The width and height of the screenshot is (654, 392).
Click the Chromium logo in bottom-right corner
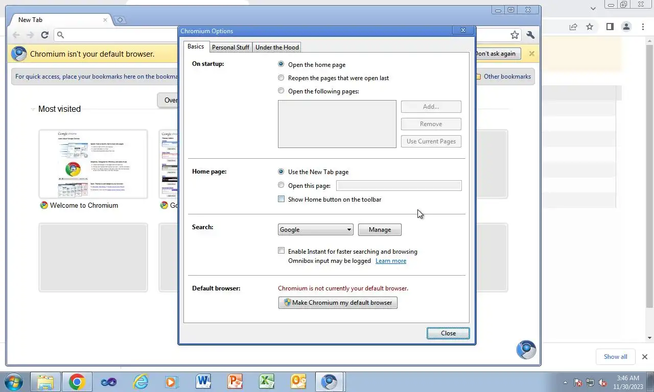point(526,350)
